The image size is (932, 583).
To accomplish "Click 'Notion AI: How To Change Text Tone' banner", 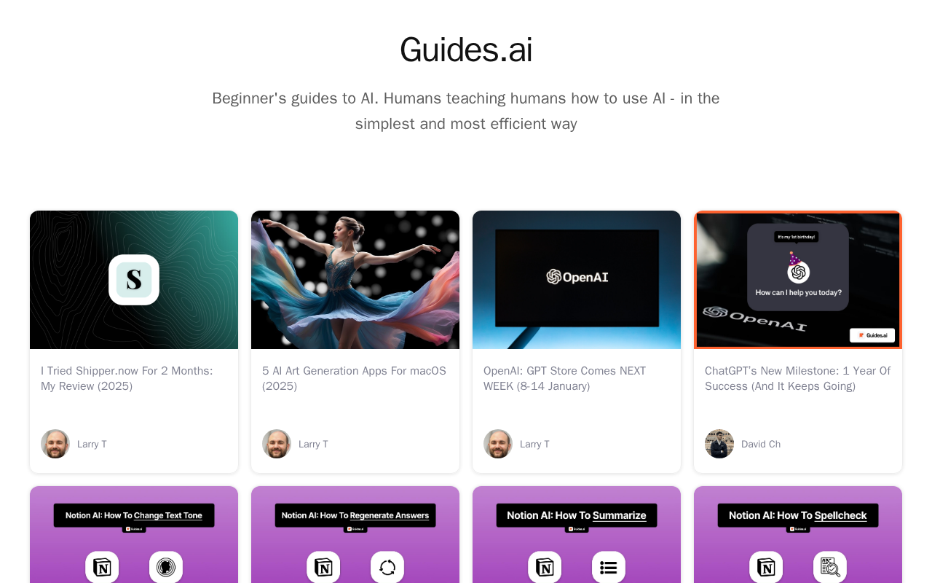I will click(134, 515).
